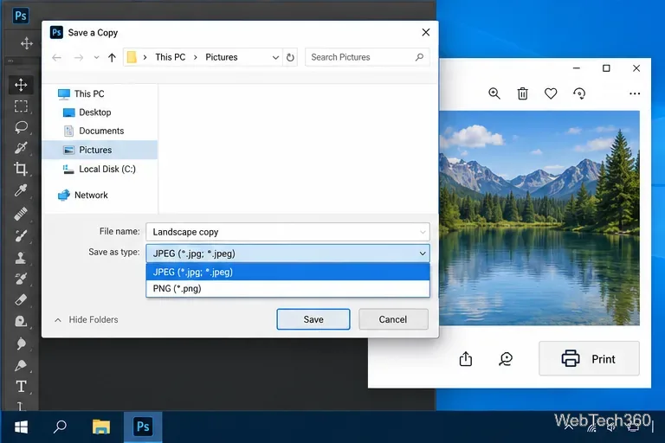
Task: Select the Move tool in Photoshop toolbar
Action: (x=21, y=85)
